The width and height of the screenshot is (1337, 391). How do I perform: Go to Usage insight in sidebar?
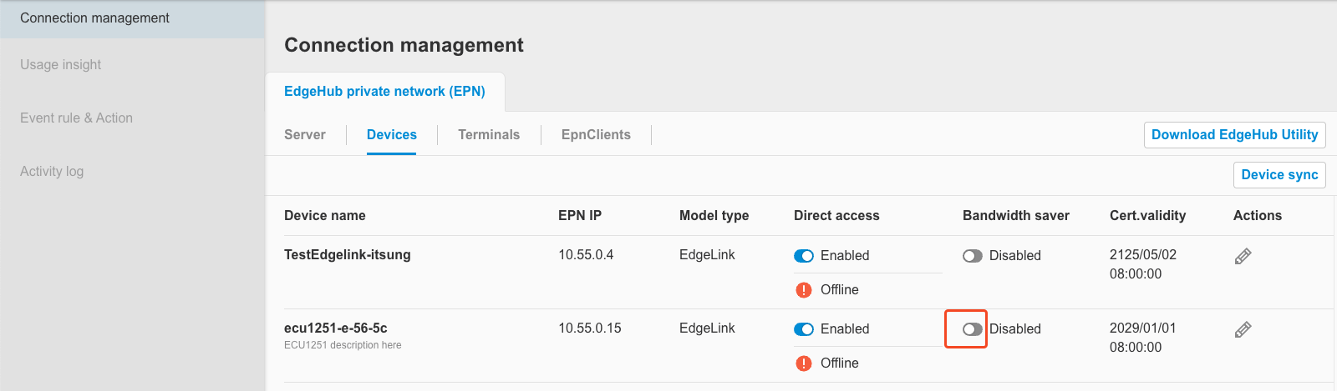pyautogui.click(x=60, y=65)
